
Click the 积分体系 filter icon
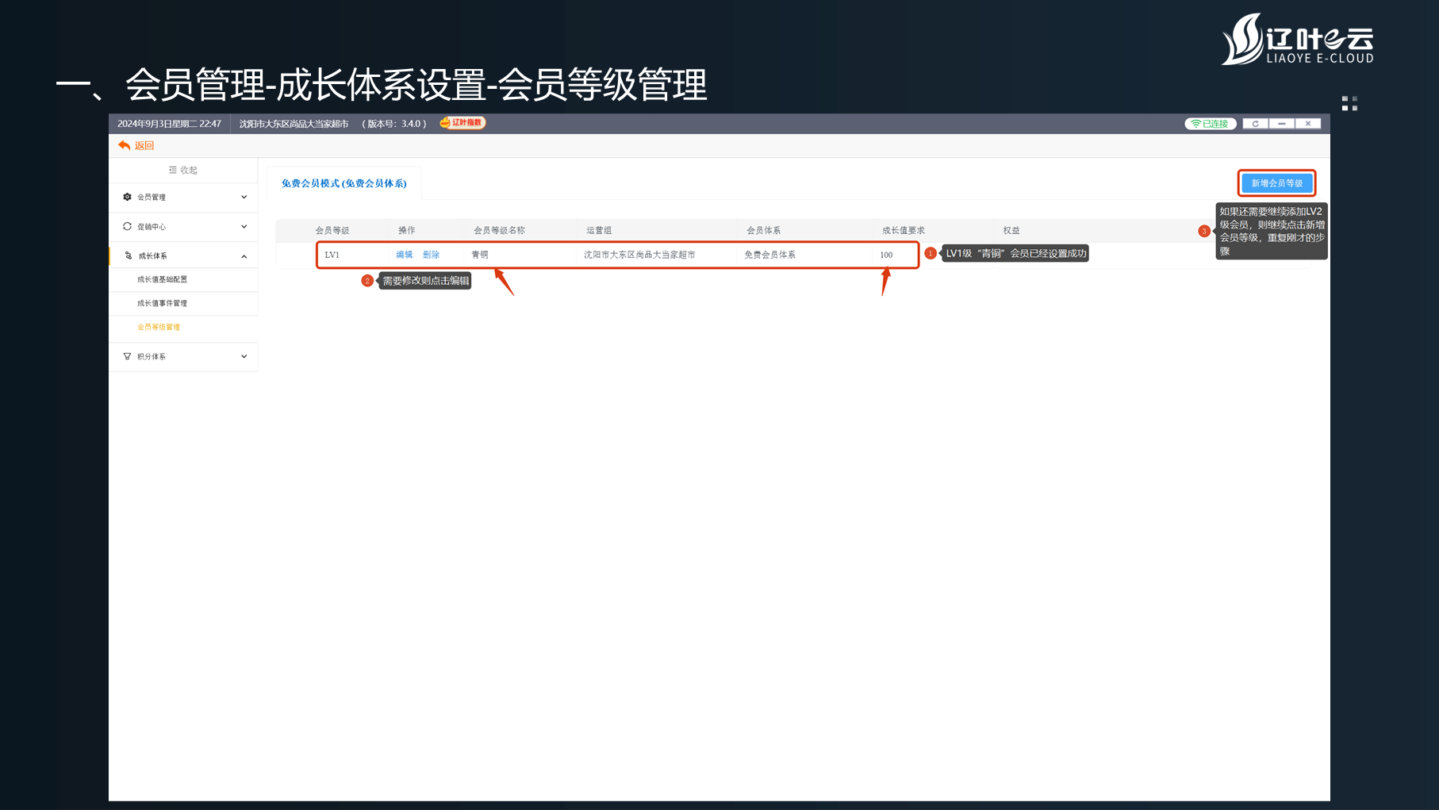127,356
